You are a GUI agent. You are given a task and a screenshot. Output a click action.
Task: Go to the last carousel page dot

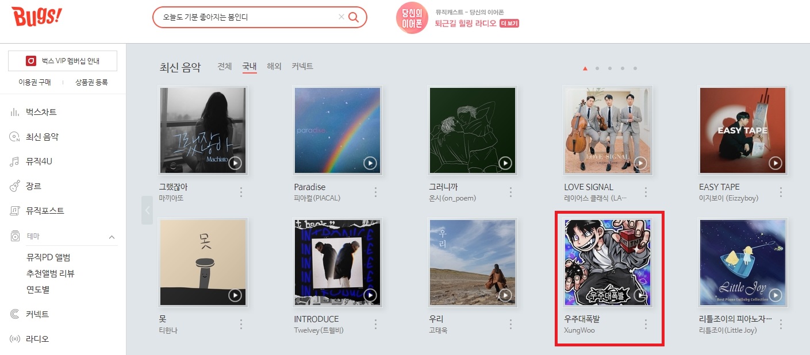point(635,68)
